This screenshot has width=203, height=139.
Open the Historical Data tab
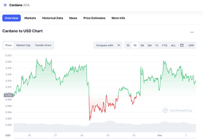coord(53,18)
